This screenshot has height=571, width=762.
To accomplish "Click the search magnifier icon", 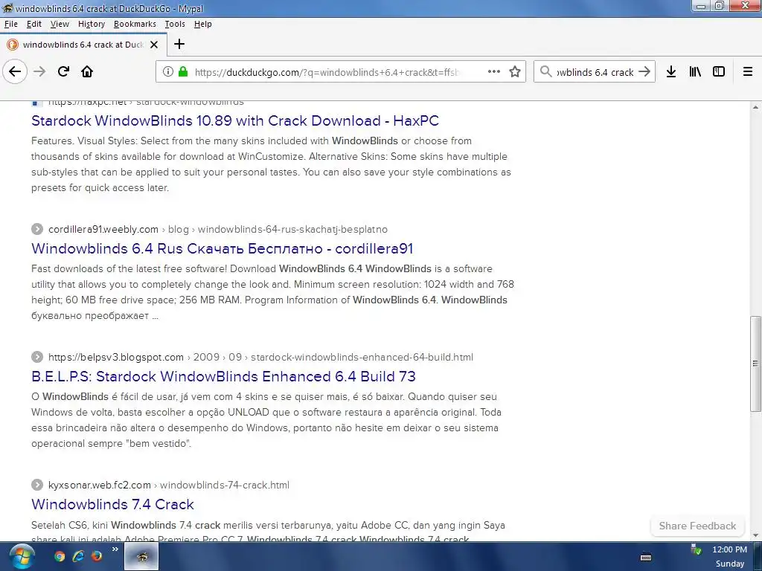I will 545,72.
